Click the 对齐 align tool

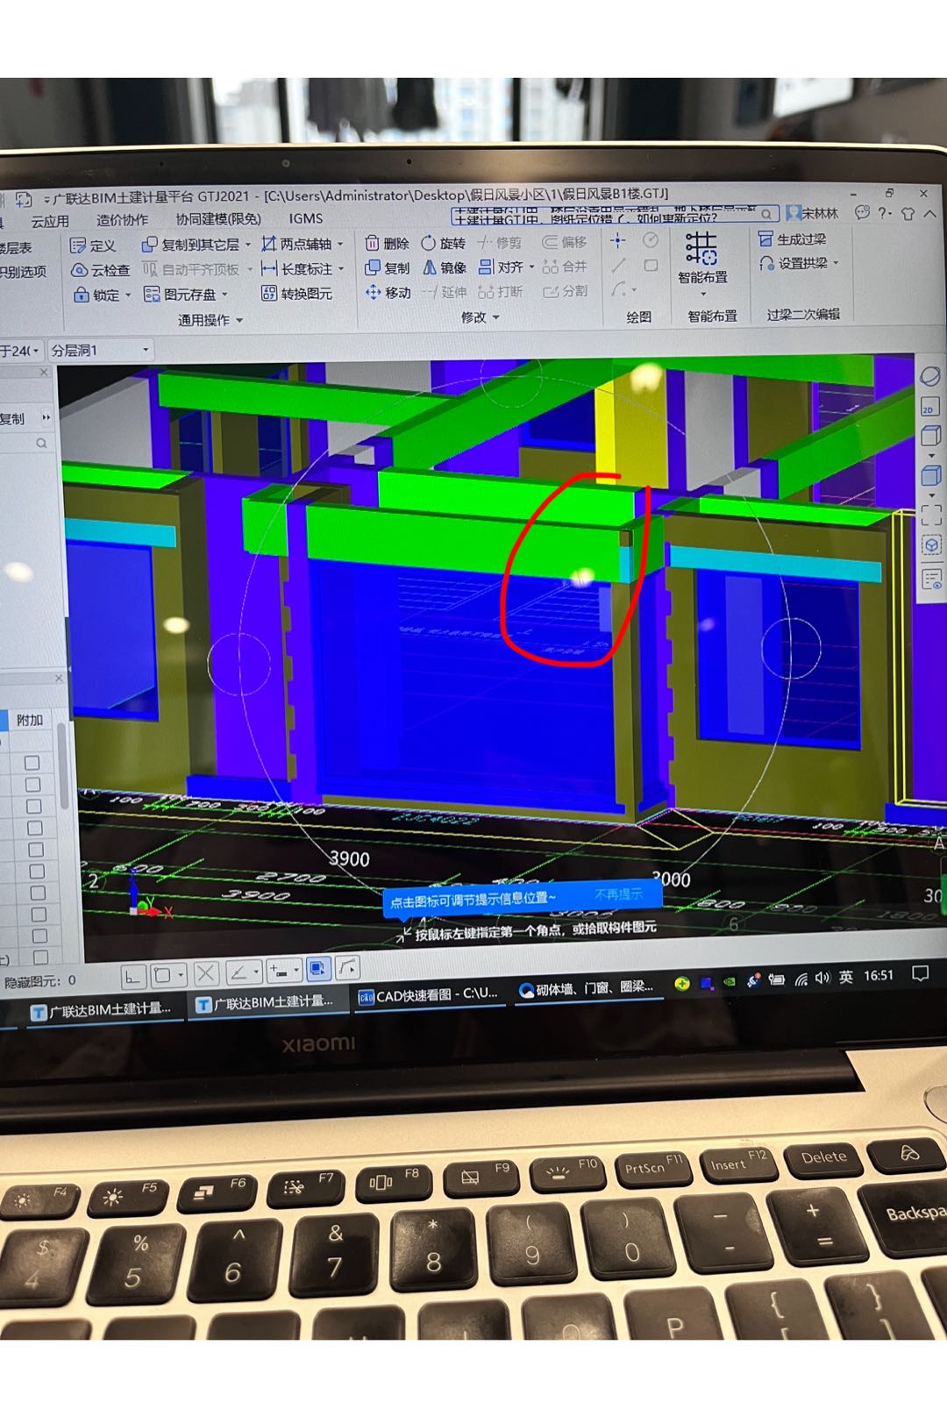(x=501, y=267)
